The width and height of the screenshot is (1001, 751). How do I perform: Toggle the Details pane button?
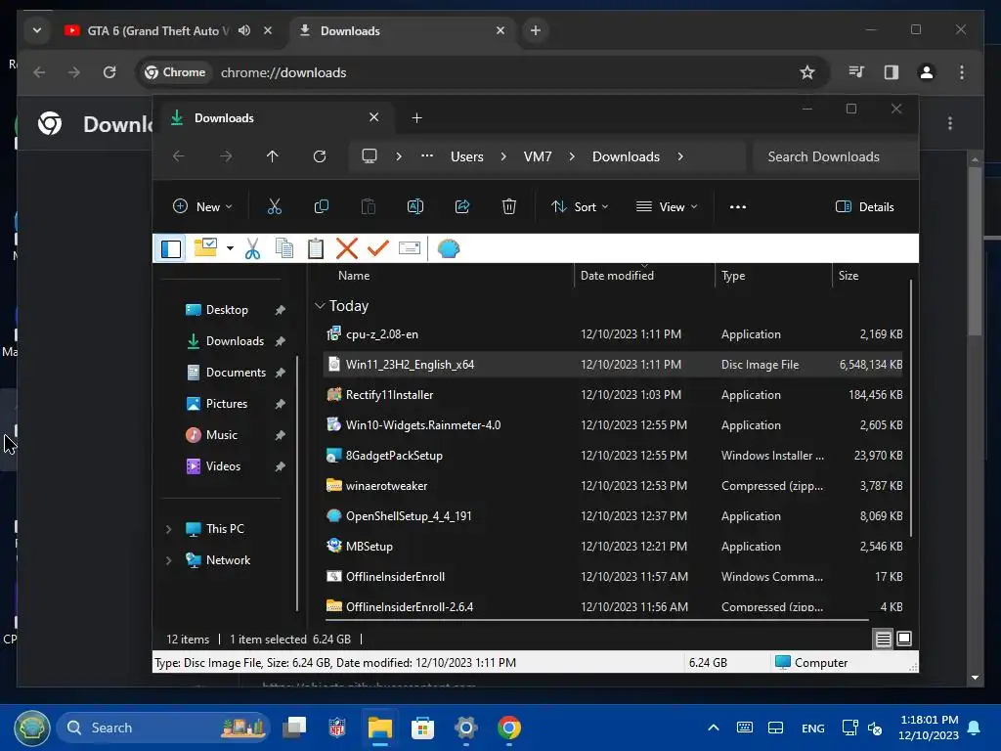pyautogui.click(x=865, y=206)
